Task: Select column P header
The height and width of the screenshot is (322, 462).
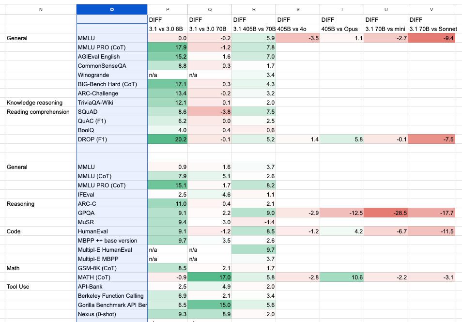Action: click(x=168, y=9)
